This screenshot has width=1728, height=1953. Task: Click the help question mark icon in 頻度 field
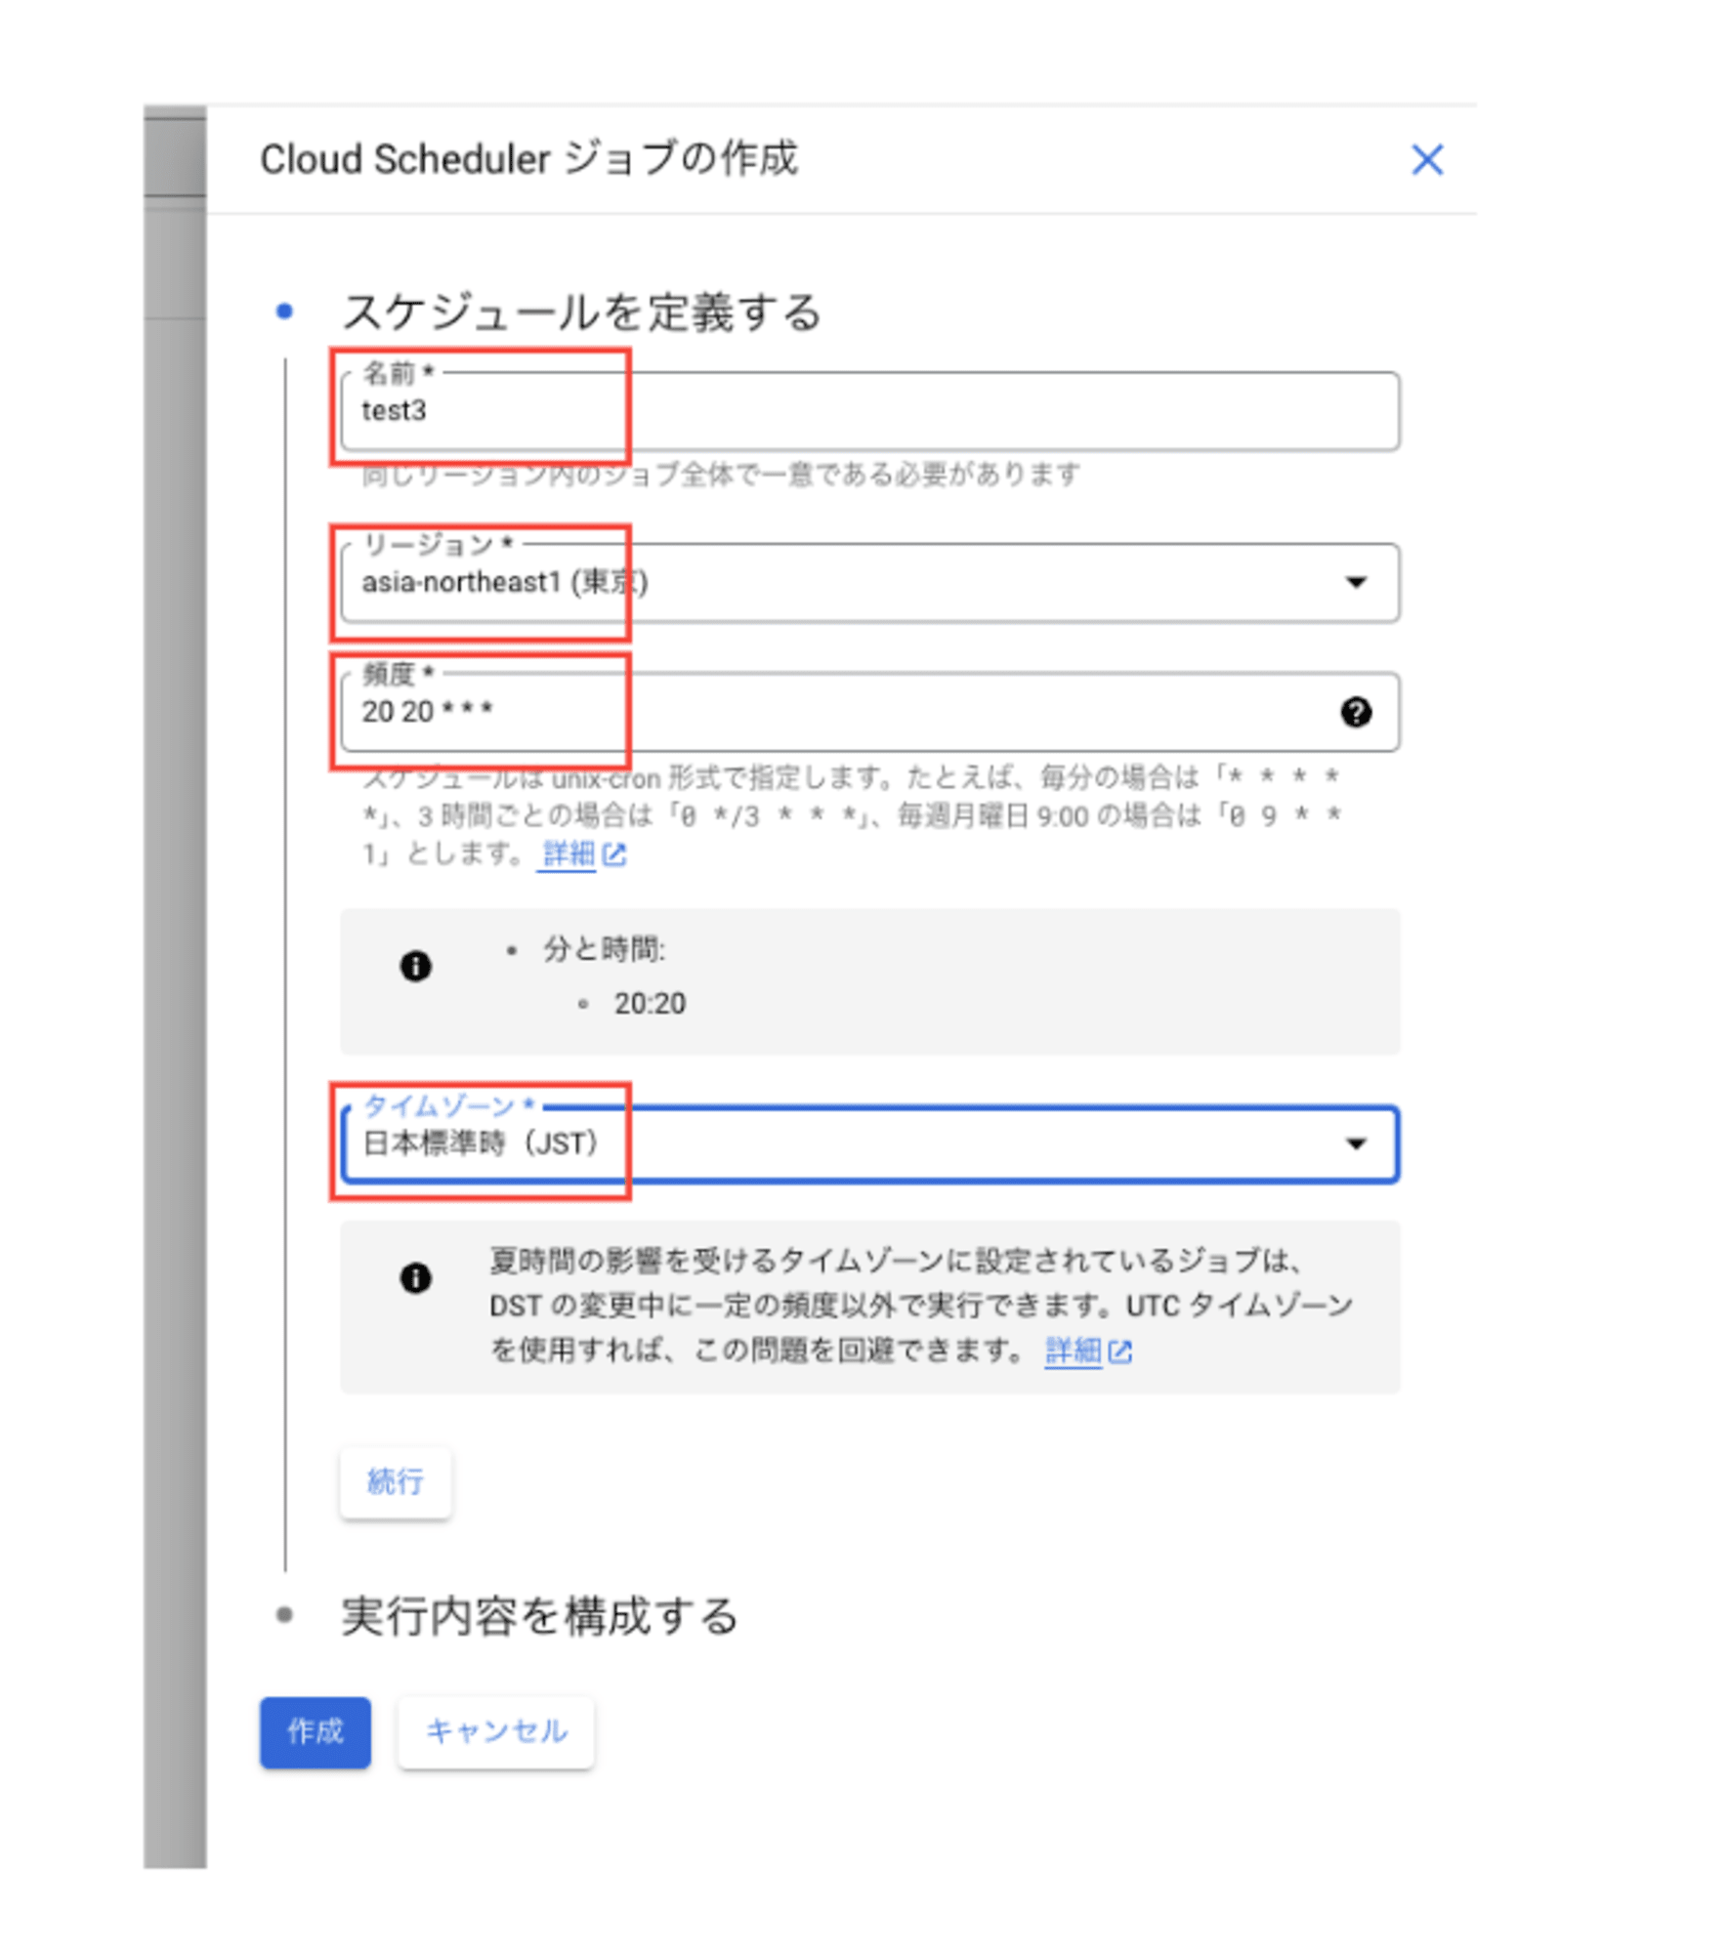click(x=1355, y=712)
